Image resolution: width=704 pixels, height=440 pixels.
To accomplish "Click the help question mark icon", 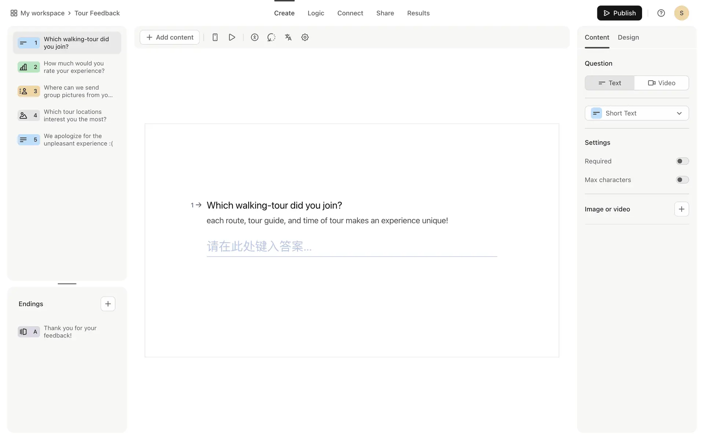I will (x=661, y=13).
